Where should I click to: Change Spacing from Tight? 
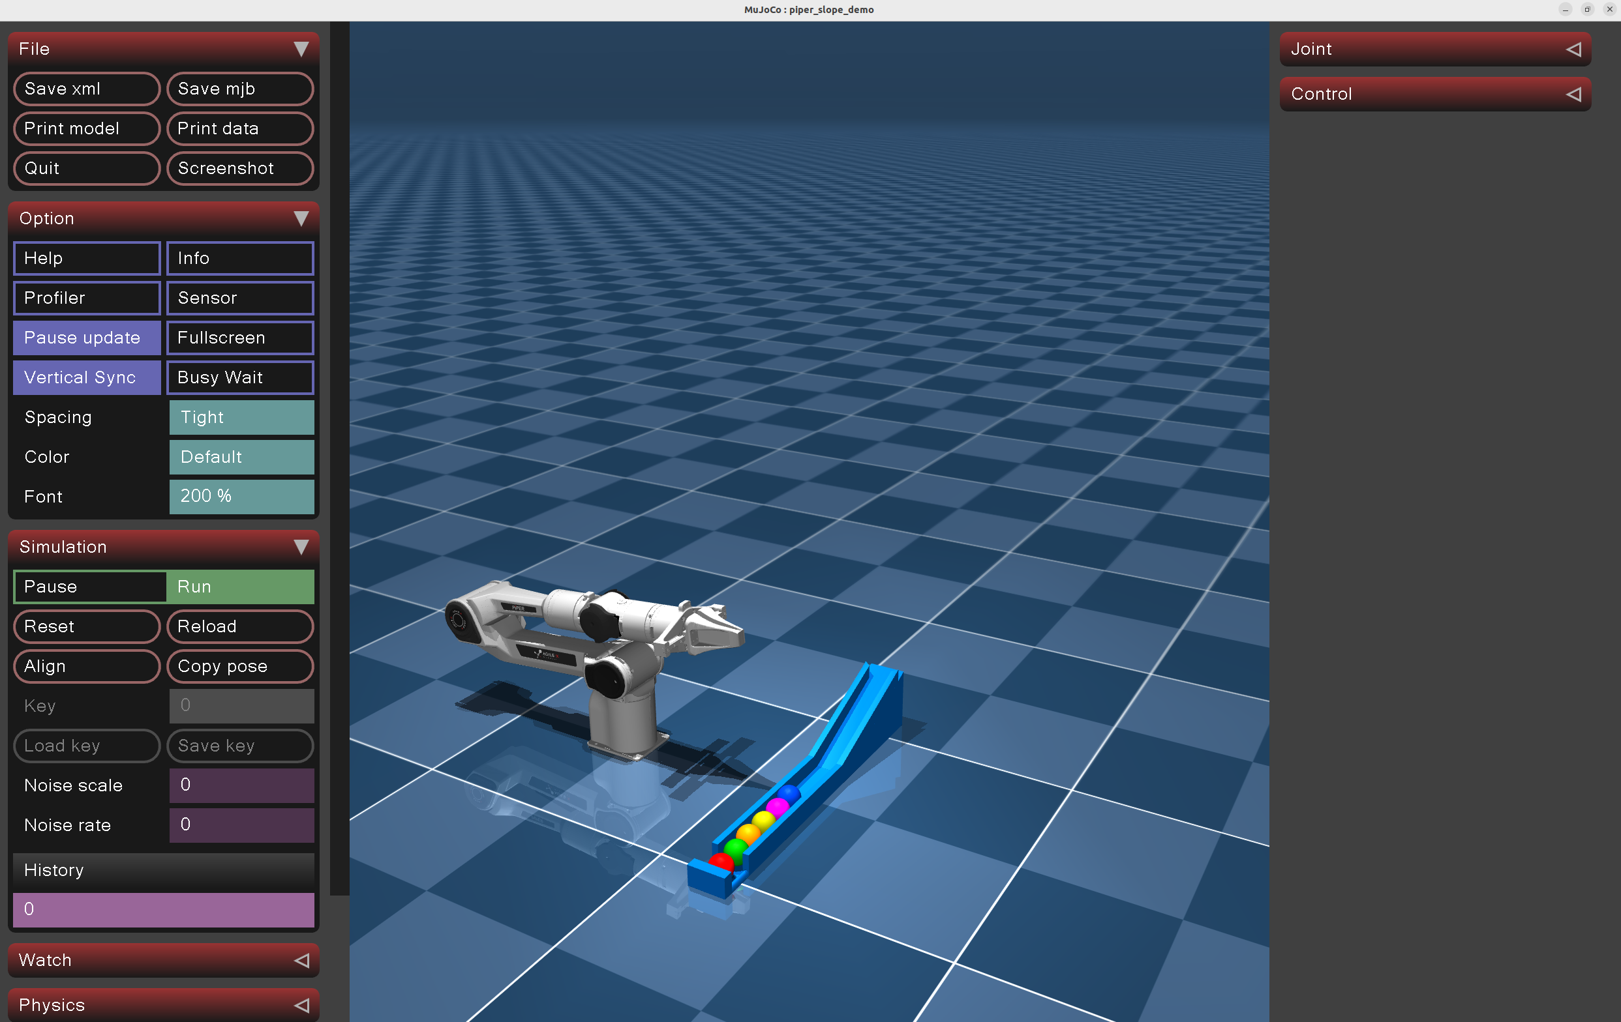(241, 417)
